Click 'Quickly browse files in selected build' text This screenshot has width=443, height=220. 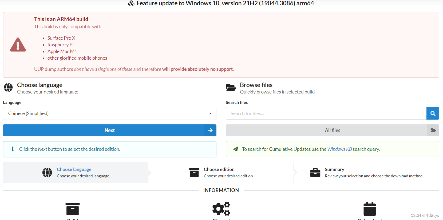click(x=277, y=92)
